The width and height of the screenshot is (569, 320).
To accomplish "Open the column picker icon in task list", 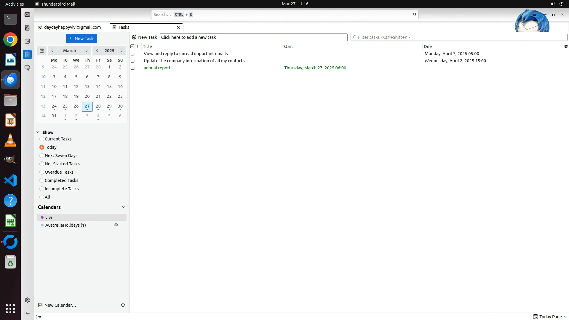I will [x=566, y=46].
